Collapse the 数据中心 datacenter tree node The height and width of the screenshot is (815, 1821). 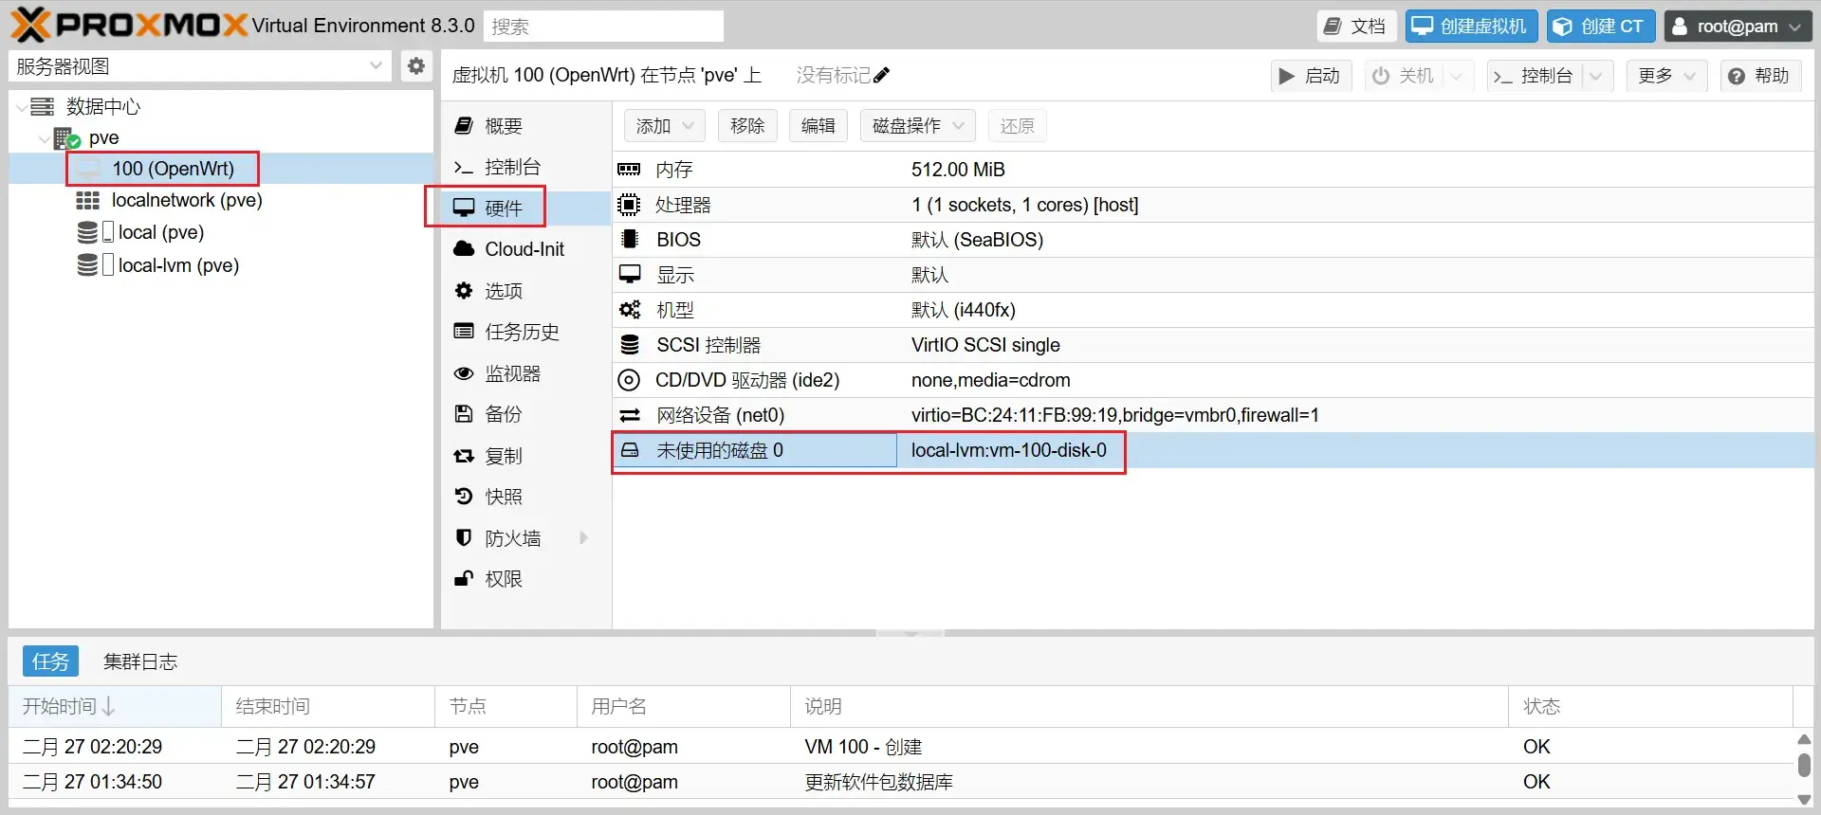click(22, 107)
